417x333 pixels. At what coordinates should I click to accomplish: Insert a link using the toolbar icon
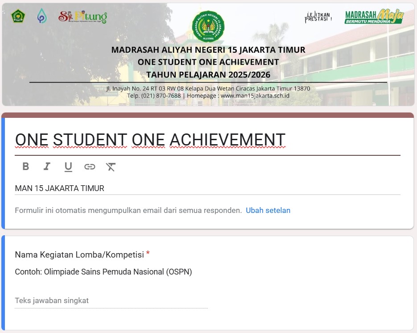click(x=90, y=166)
